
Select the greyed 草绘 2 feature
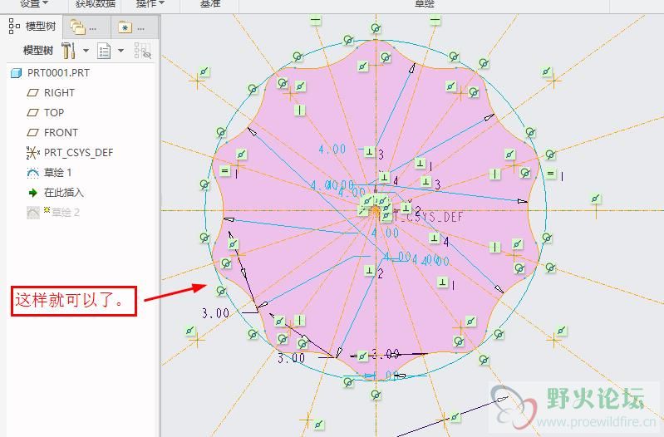(x=65, y=212)
